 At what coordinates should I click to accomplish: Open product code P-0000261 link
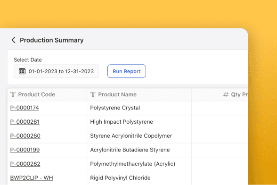[x=25, y=122]
